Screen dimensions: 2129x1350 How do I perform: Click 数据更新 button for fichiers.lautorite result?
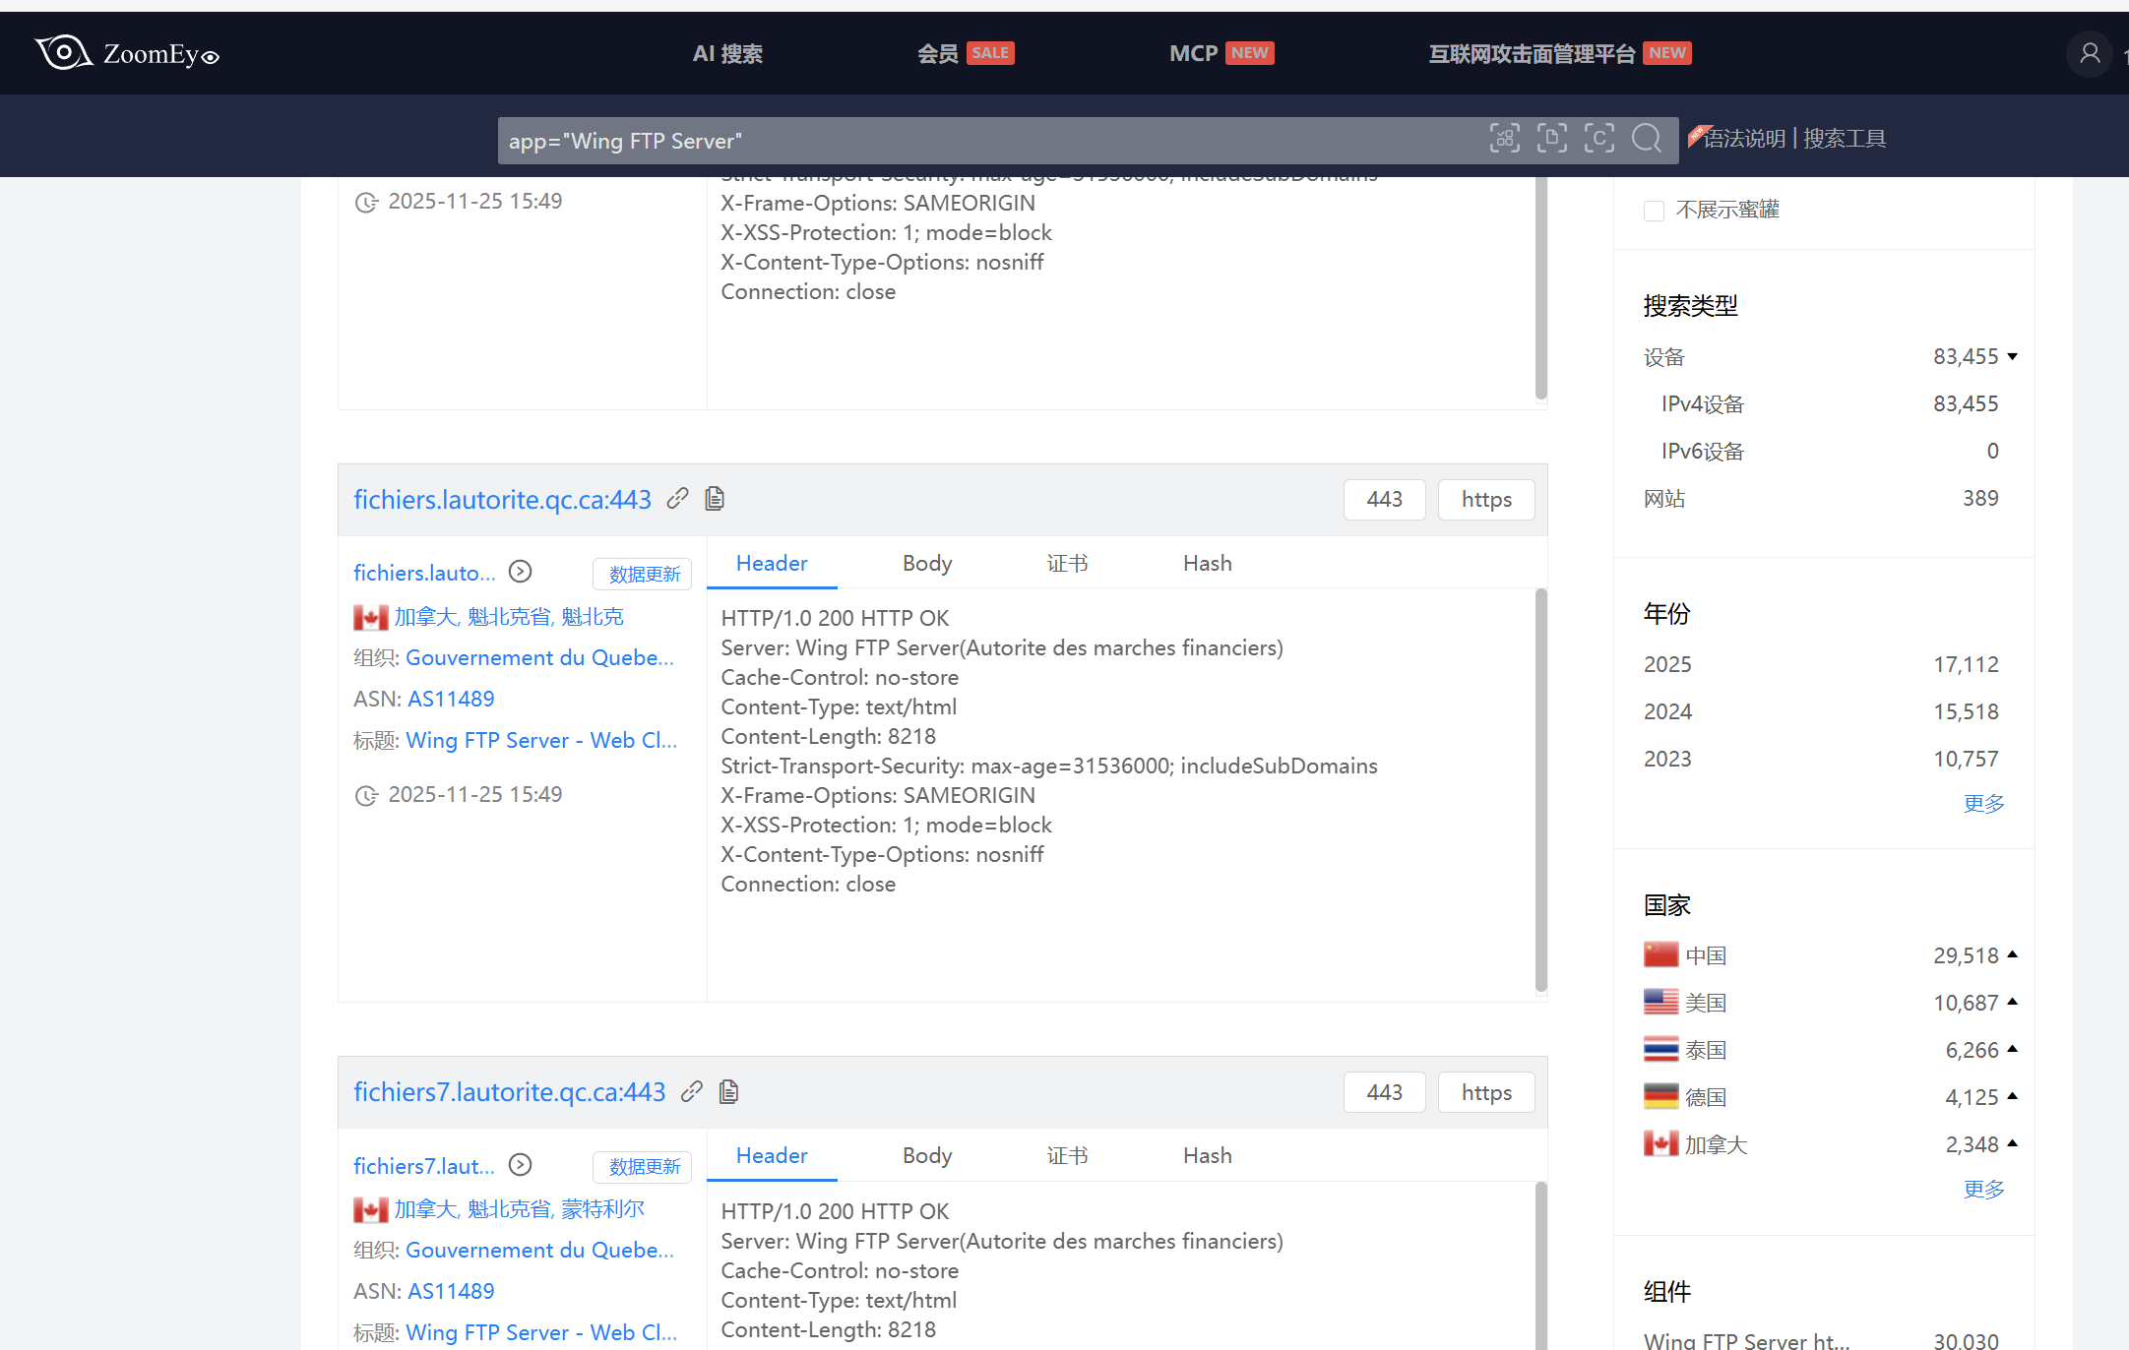[644, 574]
